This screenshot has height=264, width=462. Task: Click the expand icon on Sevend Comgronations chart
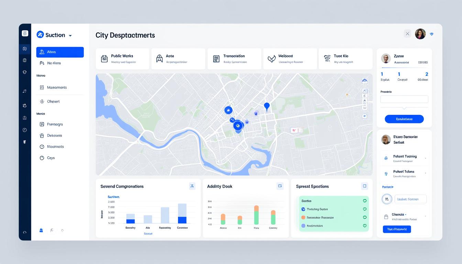(x=192, y=186)
